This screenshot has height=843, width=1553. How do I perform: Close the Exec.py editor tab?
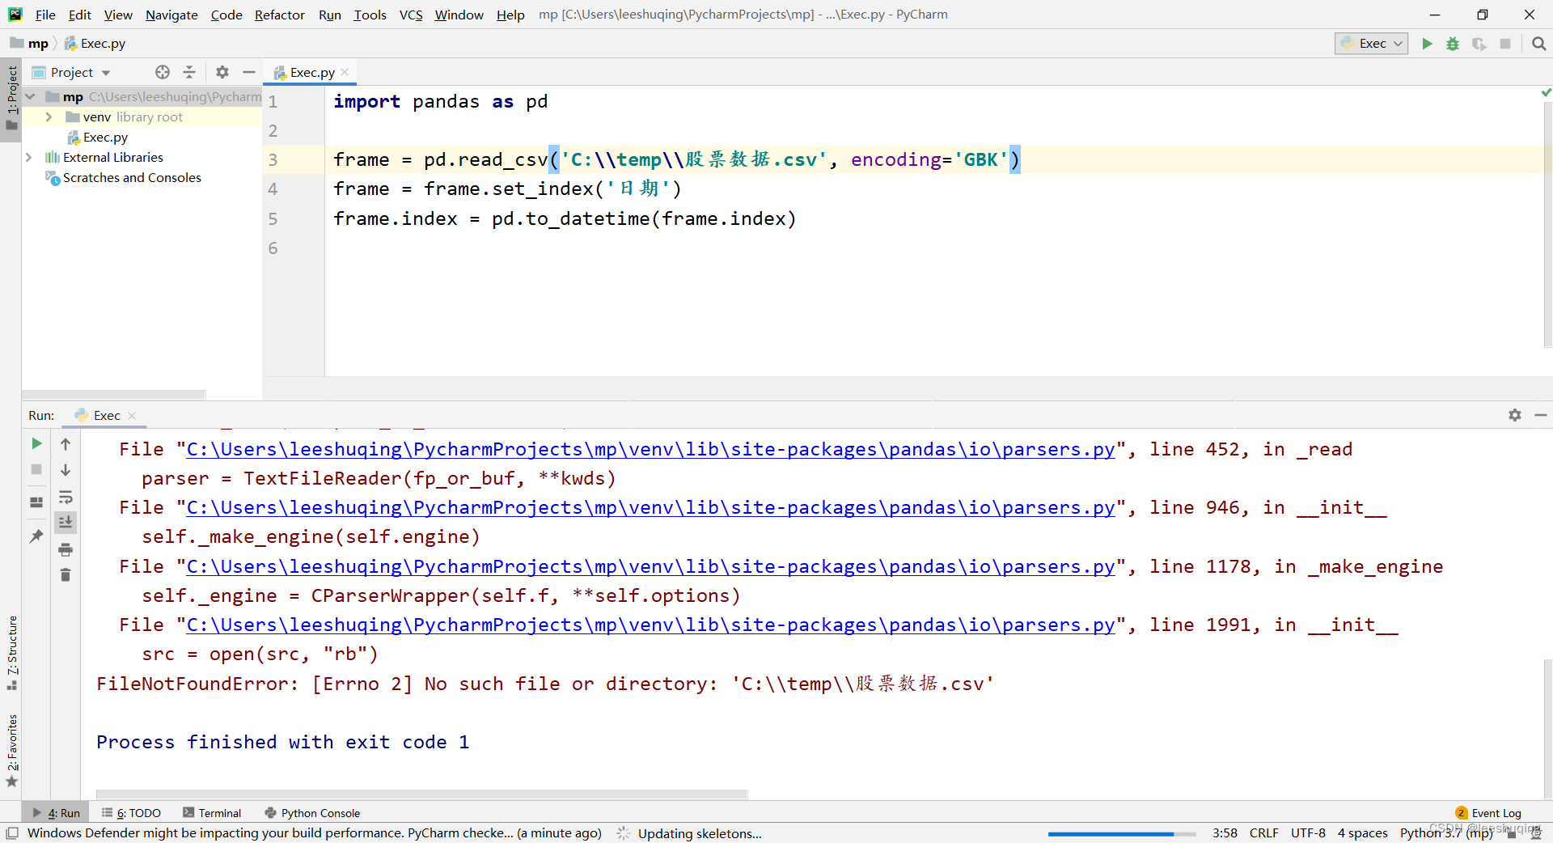point(345,72)
